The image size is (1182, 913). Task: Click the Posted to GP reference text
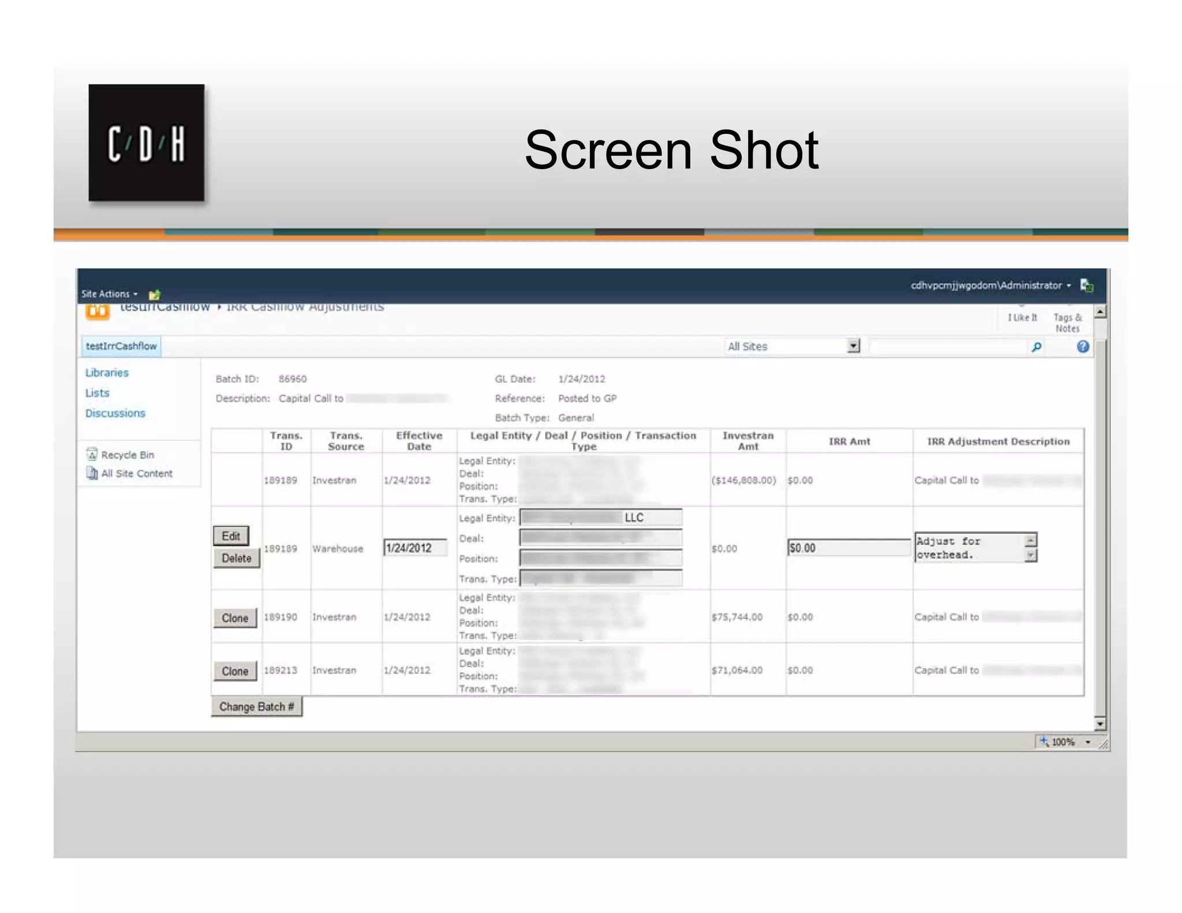tap(587, 398)
